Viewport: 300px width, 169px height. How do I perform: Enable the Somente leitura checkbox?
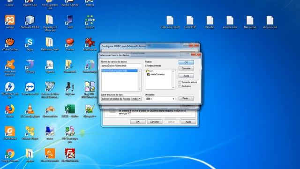click(180, 82)
